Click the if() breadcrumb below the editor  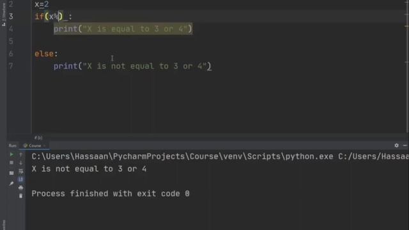click(38, 137)
